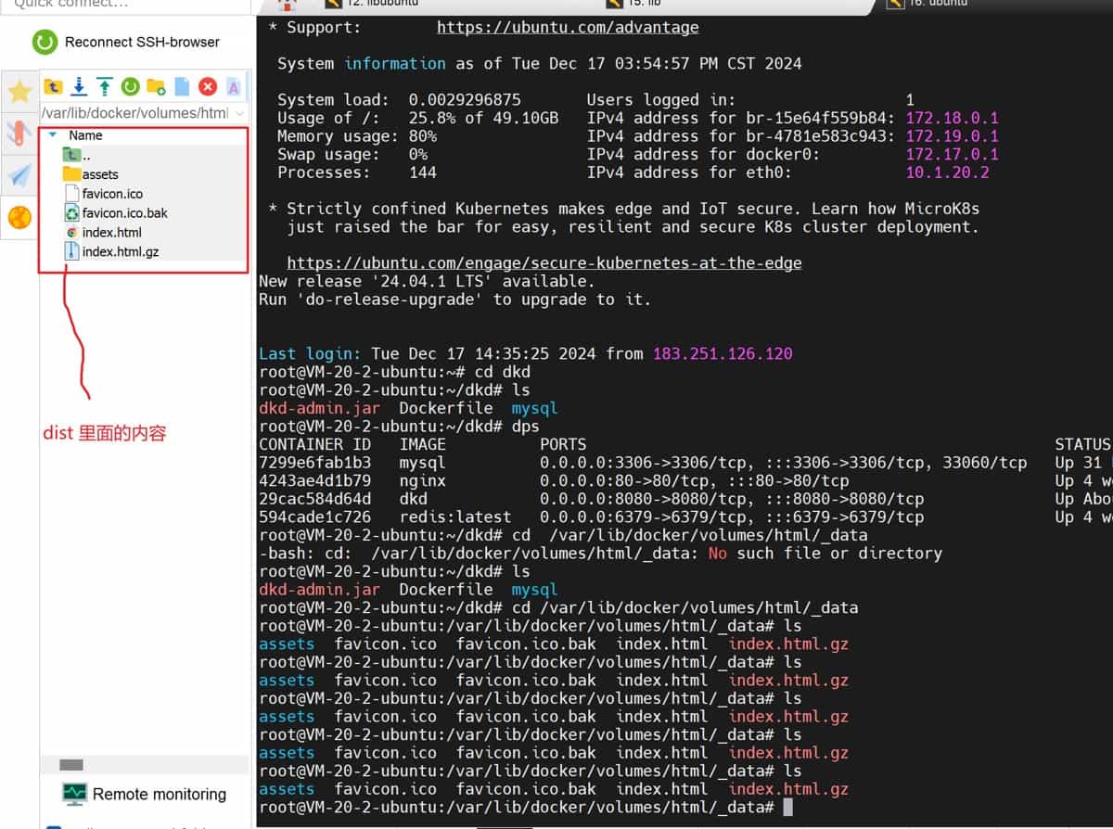Image resolution: width=1113 pixels, height=829 pixels.
Task: Click container ID 594cade1c726
Action: (314, 517)
